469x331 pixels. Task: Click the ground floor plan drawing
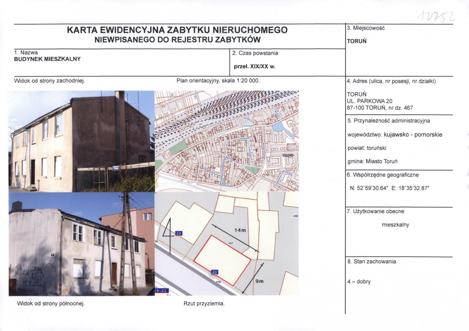[x=227, y=243]
